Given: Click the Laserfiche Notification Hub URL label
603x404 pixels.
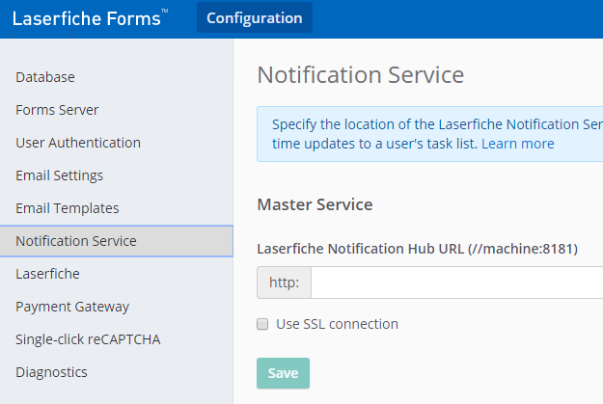Looking at the screenshot, I should click(417, 249).
